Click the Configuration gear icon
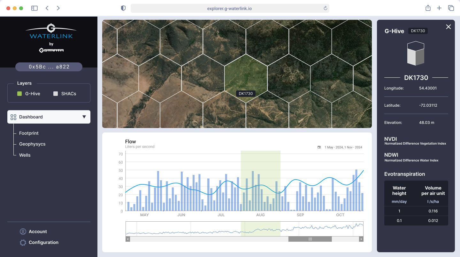This screenshot has height=257, width=460. pos(23,242)
